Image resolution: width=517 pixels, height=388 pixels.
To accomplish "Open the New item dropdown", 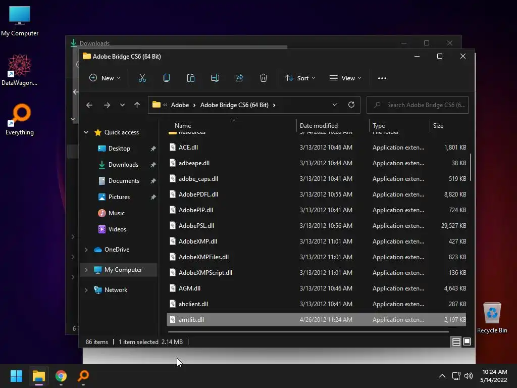I will [105, 78].
